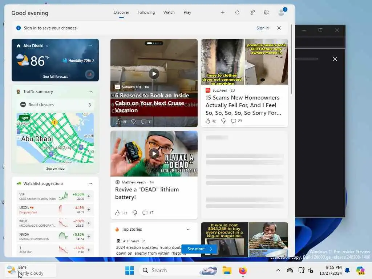372x279 pixels.
Task: Dislike the lithium battery article
Action: pos(135,213)
